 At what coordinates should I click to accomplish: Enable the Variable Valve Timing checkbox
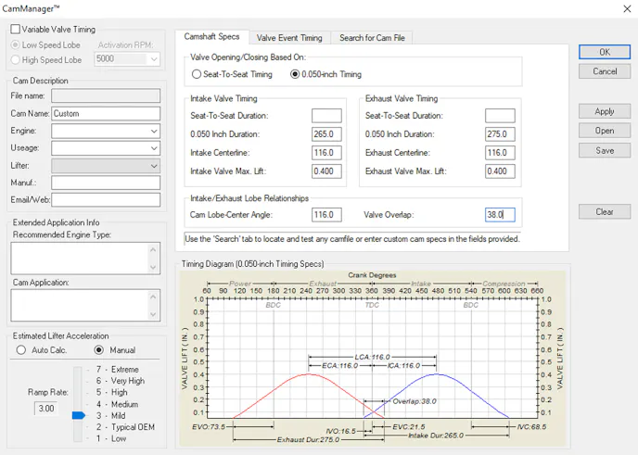pos(15,30)
